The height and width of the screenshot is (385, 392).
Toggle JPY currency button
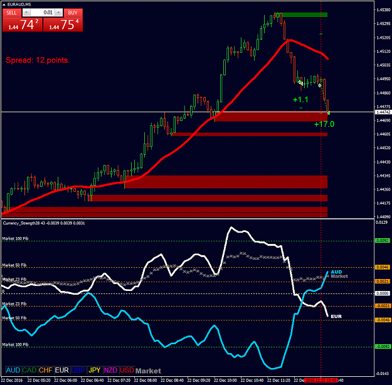click(95, 370)
